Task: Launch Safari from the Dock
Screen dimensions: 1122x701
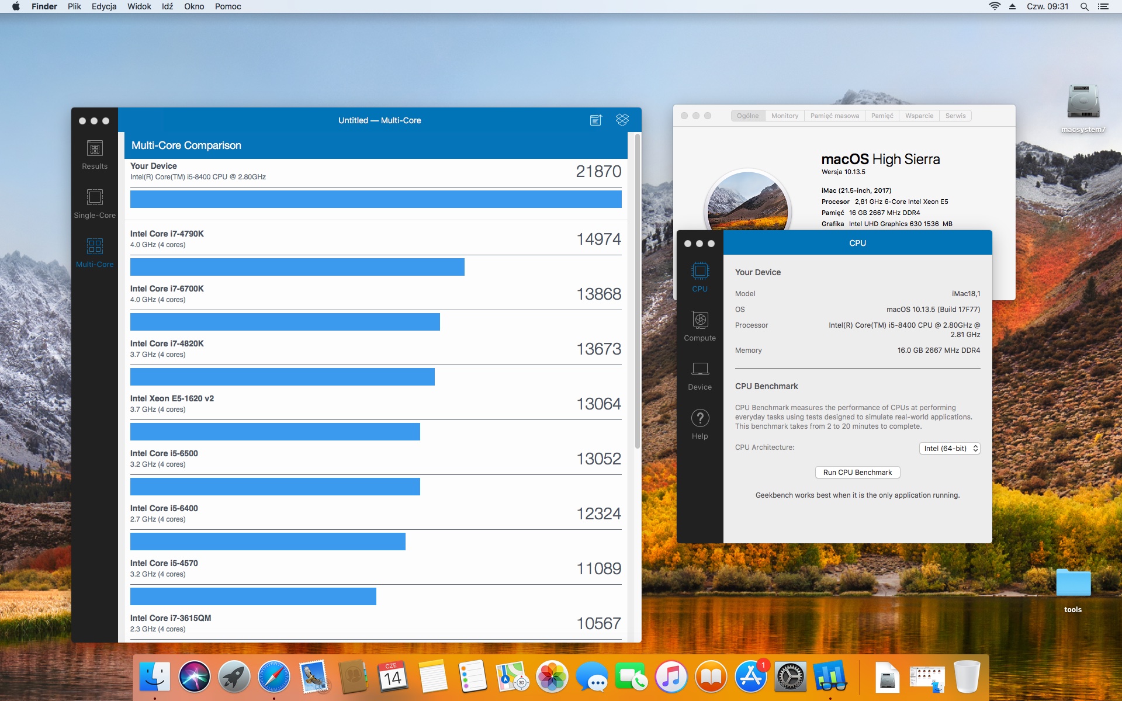Action: tap(273, 677)
